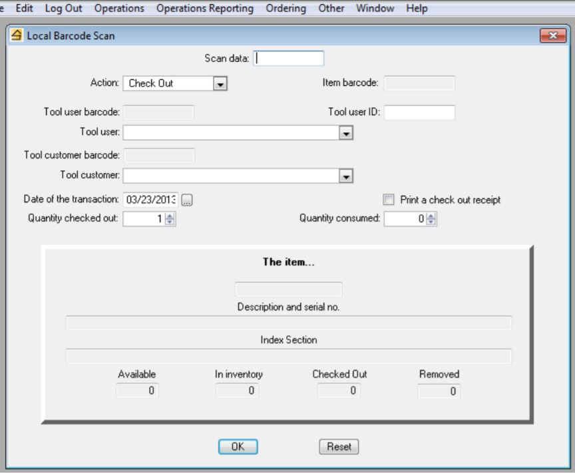The width and height of the screenshot is (575, 473).
Task: Click the Tool user barcode field
Action: pos(158,112)
